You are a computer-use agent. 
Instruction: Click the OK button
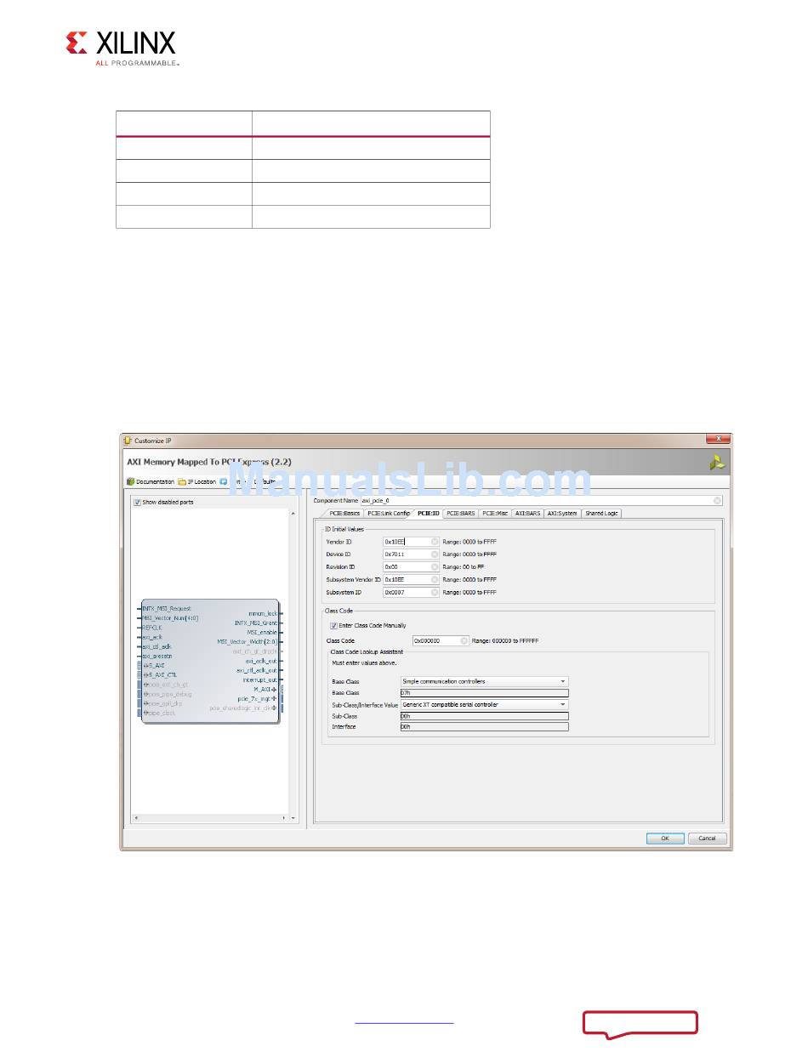(x=665, y=839)
